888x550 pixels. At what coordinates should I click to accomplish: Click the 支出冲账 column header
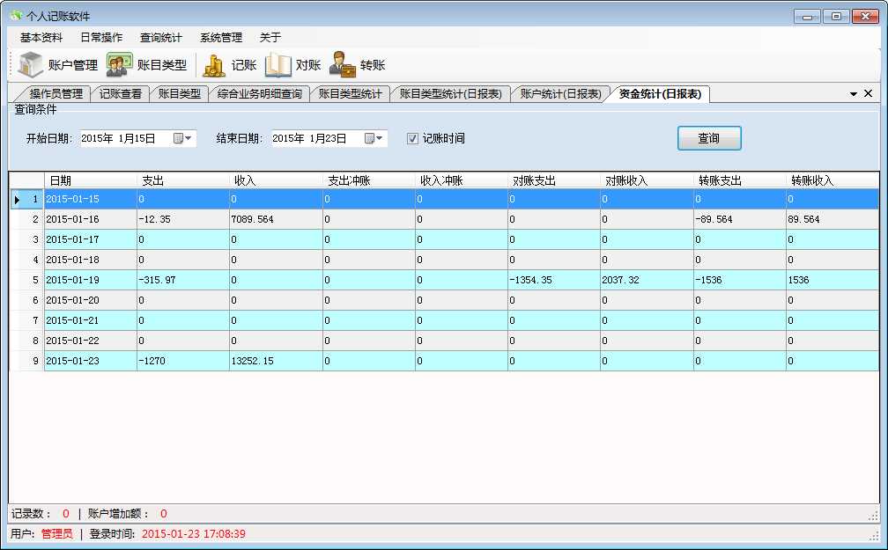click(368, 180)
